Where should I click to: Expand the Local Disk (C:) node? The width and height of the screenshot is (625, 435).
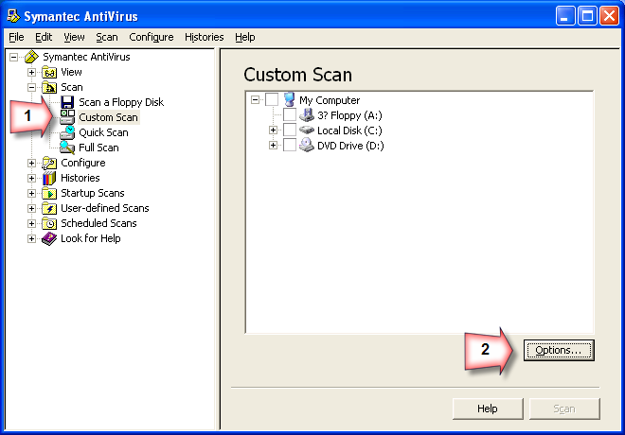coord(273,130)
